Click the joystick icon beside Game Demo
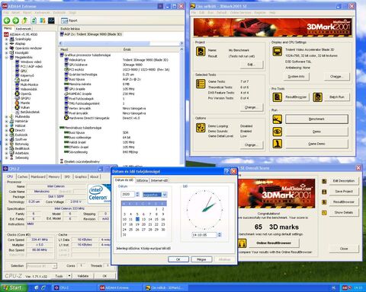Screen dimensions: 366x292 (278, 144)
